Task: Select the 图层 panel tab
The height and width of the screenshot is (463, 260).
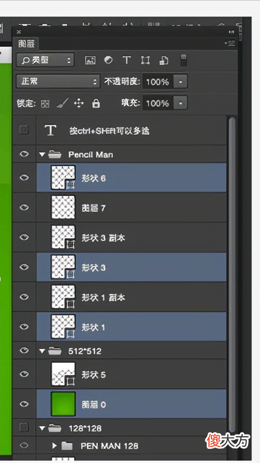Action: tap(26, 44)
